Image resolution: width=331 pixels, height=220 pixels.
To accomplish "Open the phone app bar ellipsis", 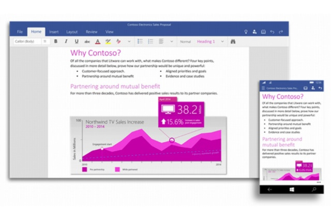I will coord(319,182).
